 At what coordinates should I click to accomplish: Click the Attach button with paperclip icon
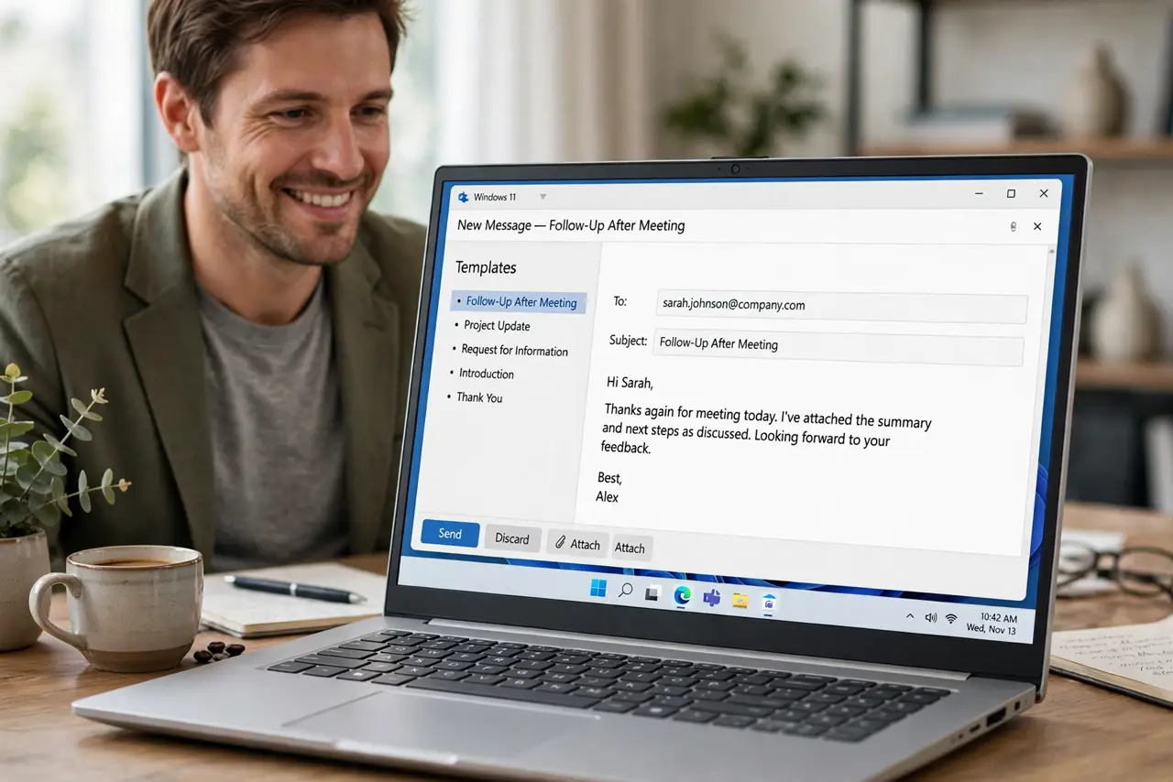pos(577,544)
